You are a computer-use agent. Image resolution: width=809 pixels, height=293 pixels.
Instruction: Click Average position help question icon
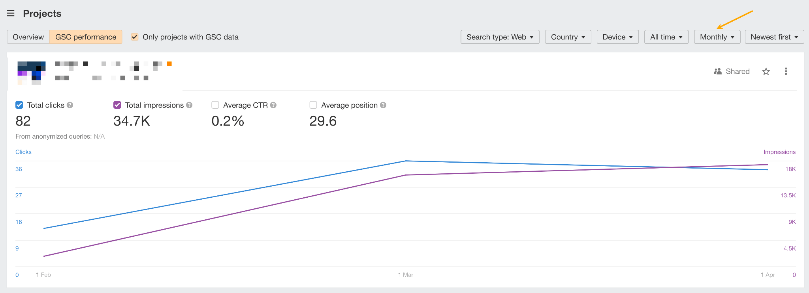pyautogui.click(x=383, y=105)
